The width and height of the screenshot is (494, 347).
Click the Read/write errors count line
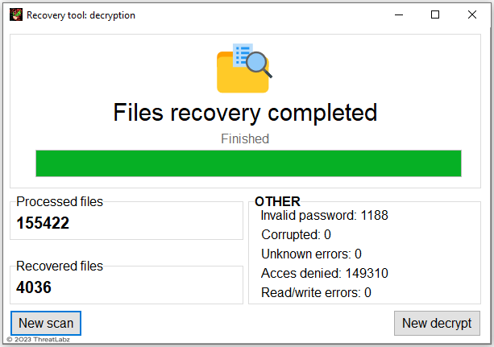point(316,292)
